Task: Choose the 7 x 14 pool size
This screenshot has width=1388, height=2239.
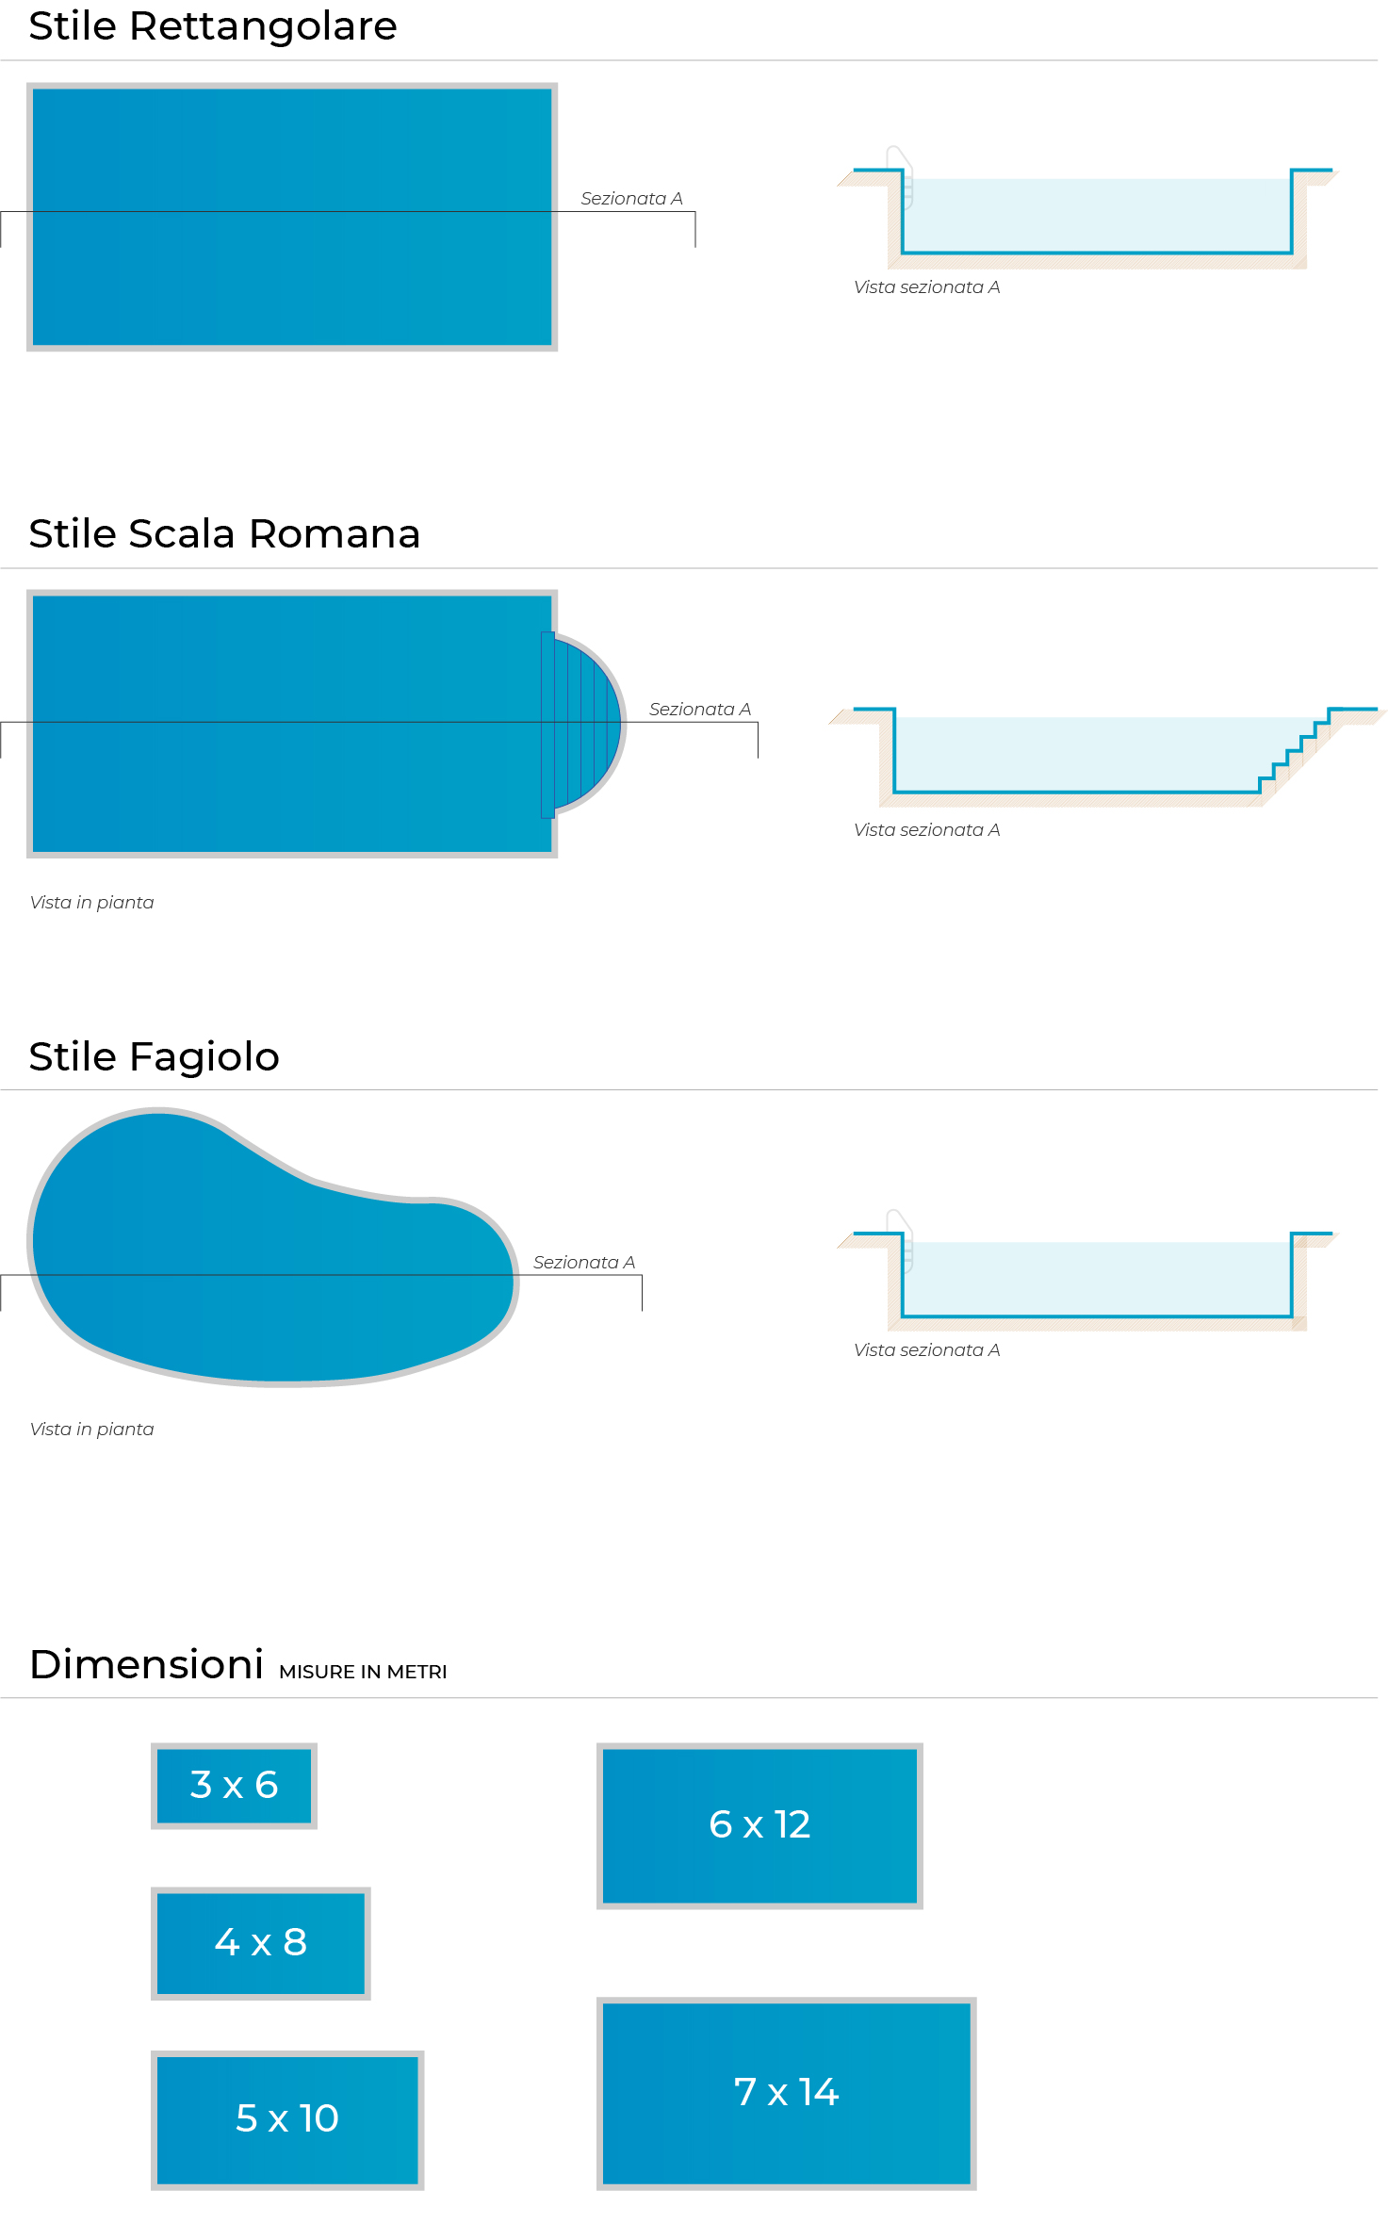Action: pyautogui.click(x=787, y=2093)
